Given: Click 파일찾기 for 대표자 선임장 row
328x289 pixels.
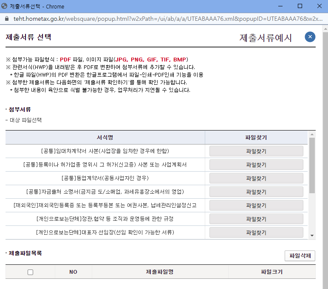Looking at the screenshot, I should [x=256, y=233].
